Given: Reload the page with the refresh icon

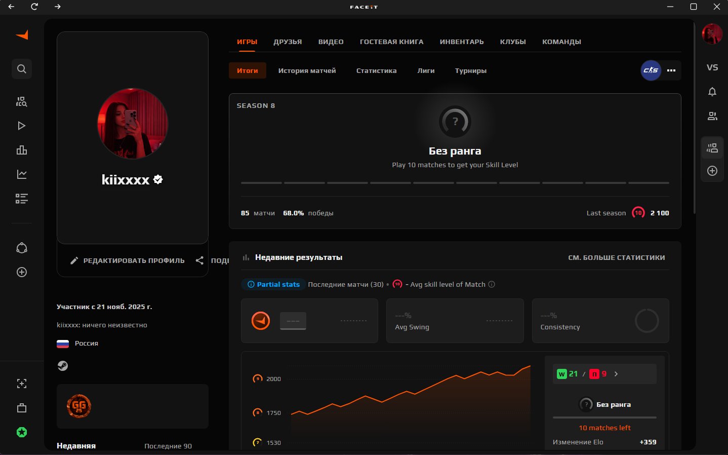Looking at the screenshot, I should (x=34, y=7).
